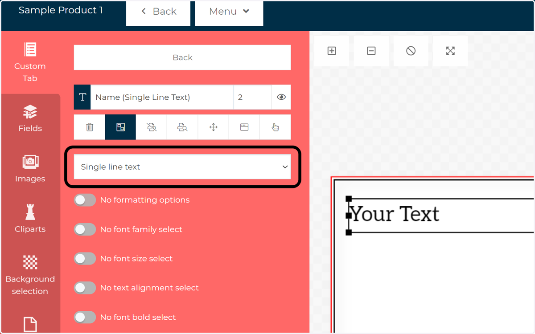
Task: Click the window panel icon
Action: coord(244,127)
